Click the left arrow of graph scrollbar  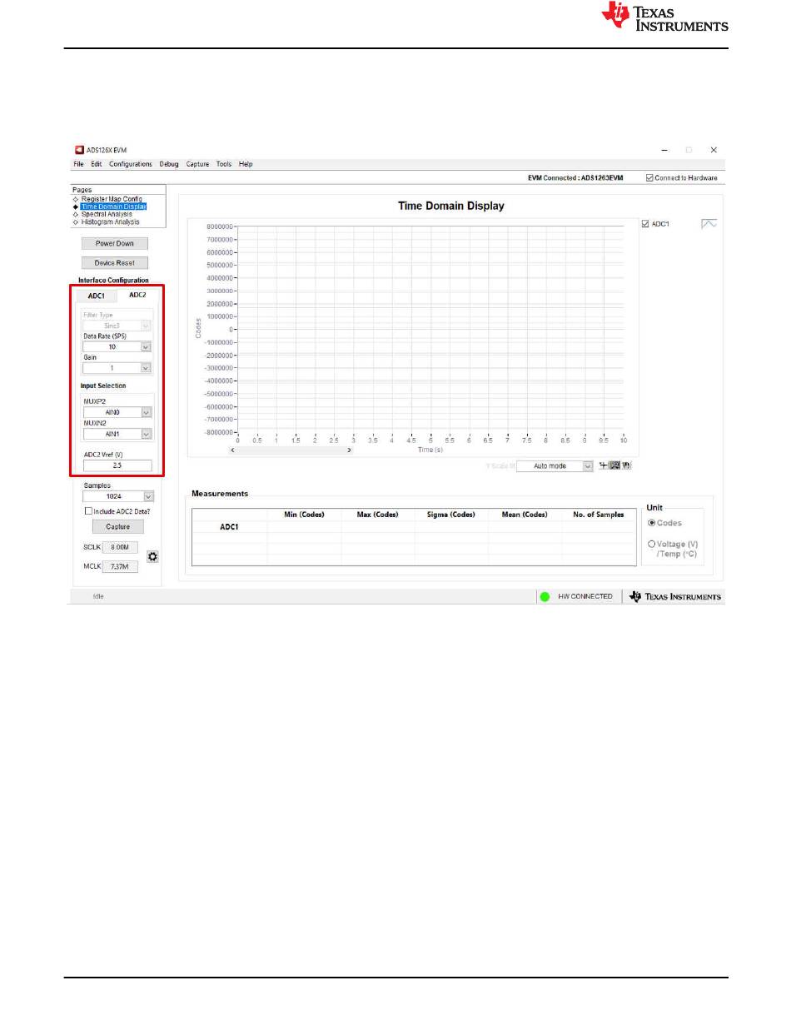[x=232, y=450]
